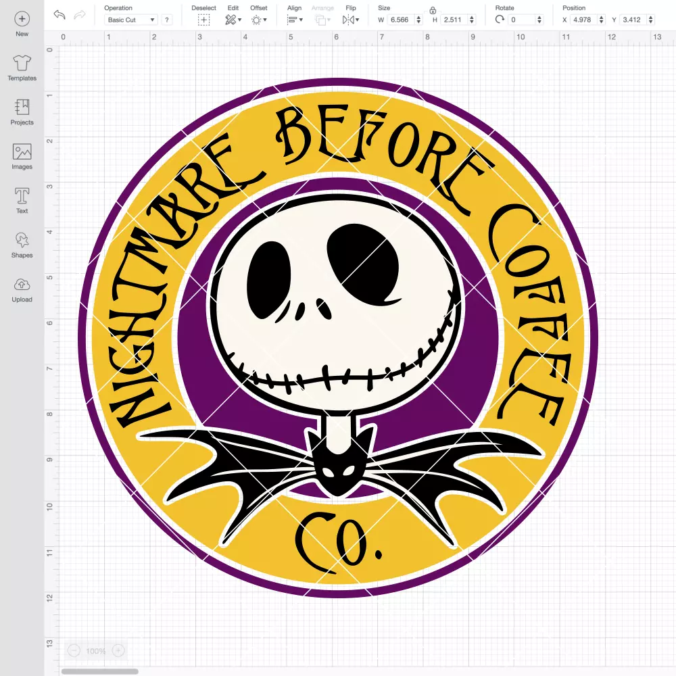Click the Deselect icon
This screenshot has width=676, height=676.
[x=203, y=20]
